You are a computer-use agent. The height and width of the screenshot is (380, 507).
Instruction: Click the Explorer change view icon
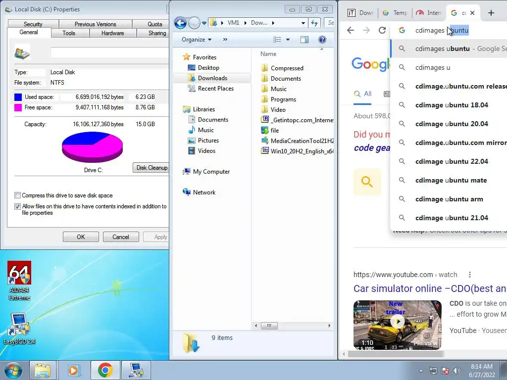tap(277, 40)
